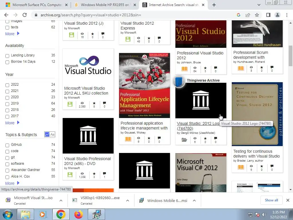The image size is (293, 220).
Task: Close the downloads bar
Action: (288, 200)
